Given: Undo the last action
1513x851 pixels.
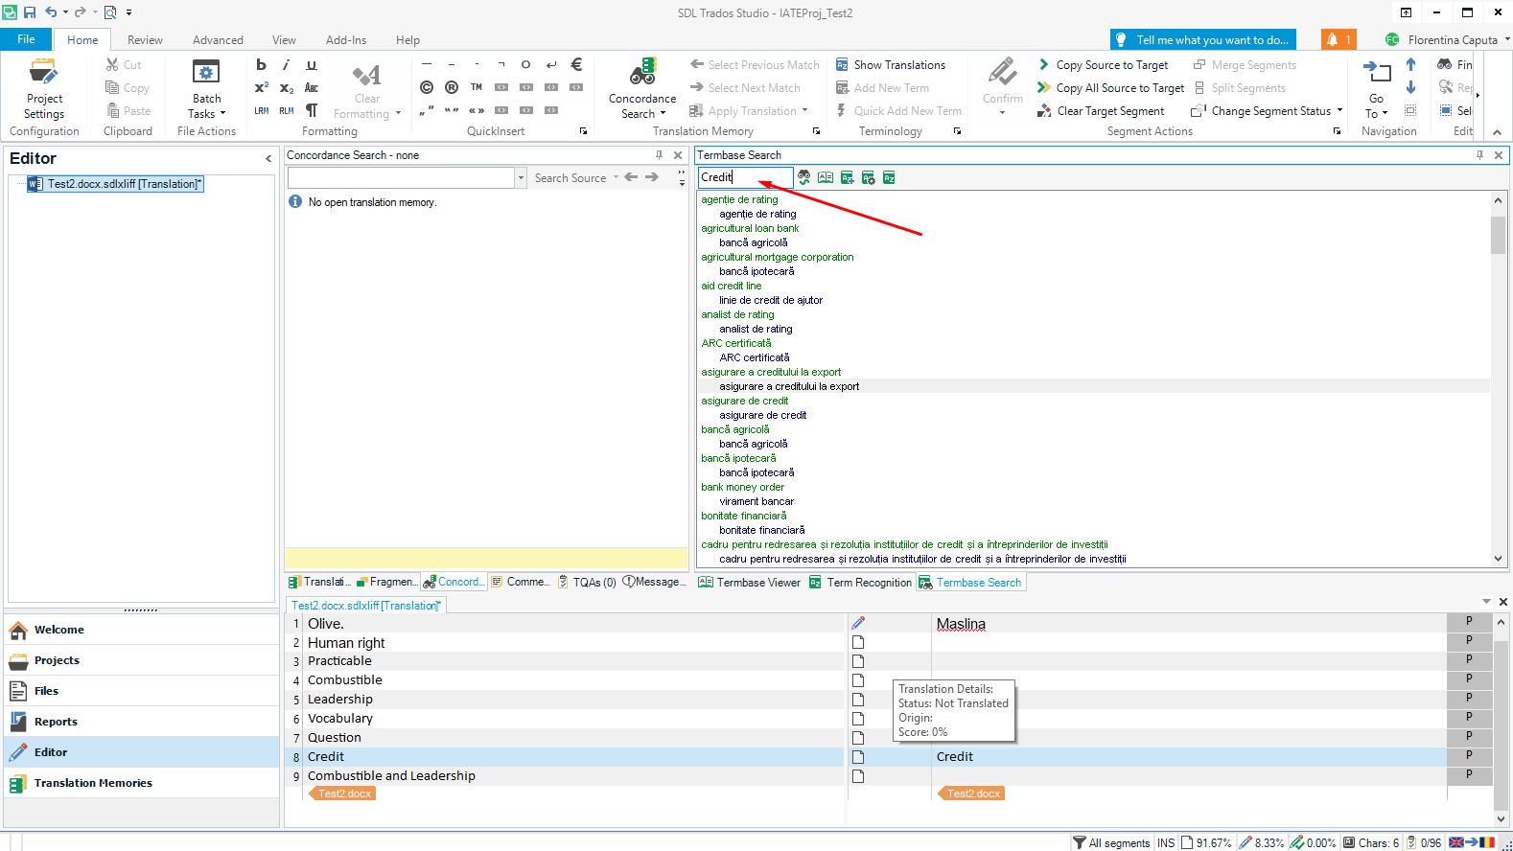Looking at the screenshot, I should [x=51, y=12].
